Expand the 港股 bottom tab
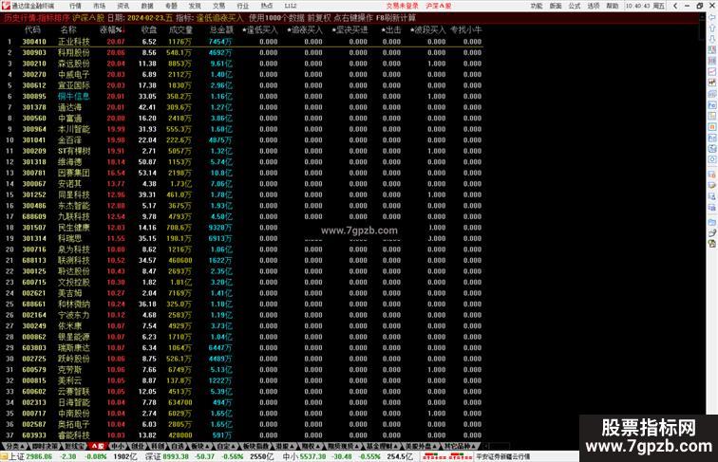This screenshot has width=718, height=462. point(285,446)
